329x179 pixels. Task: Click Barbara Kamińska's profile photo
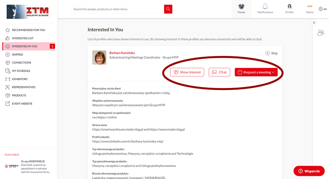[99, 57]
